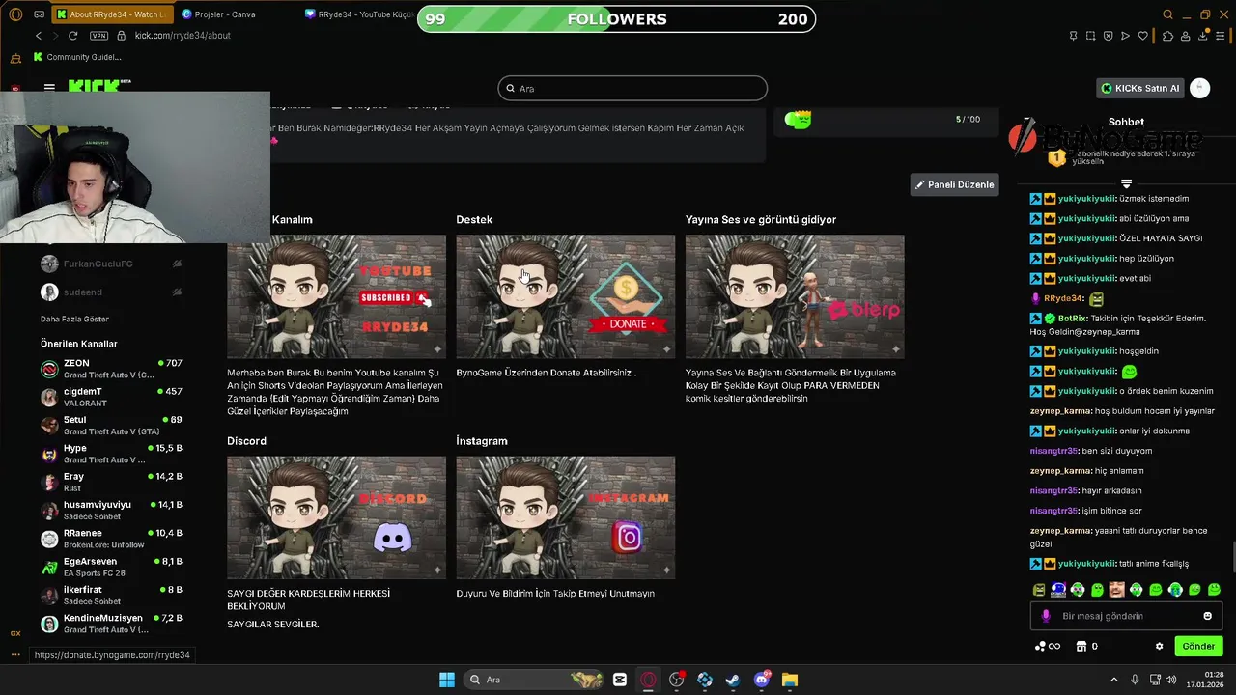The width and height of the screenshot is (1236, 695).
Task: Click the purple microphone chat icon
Action: coord(1046,616)
